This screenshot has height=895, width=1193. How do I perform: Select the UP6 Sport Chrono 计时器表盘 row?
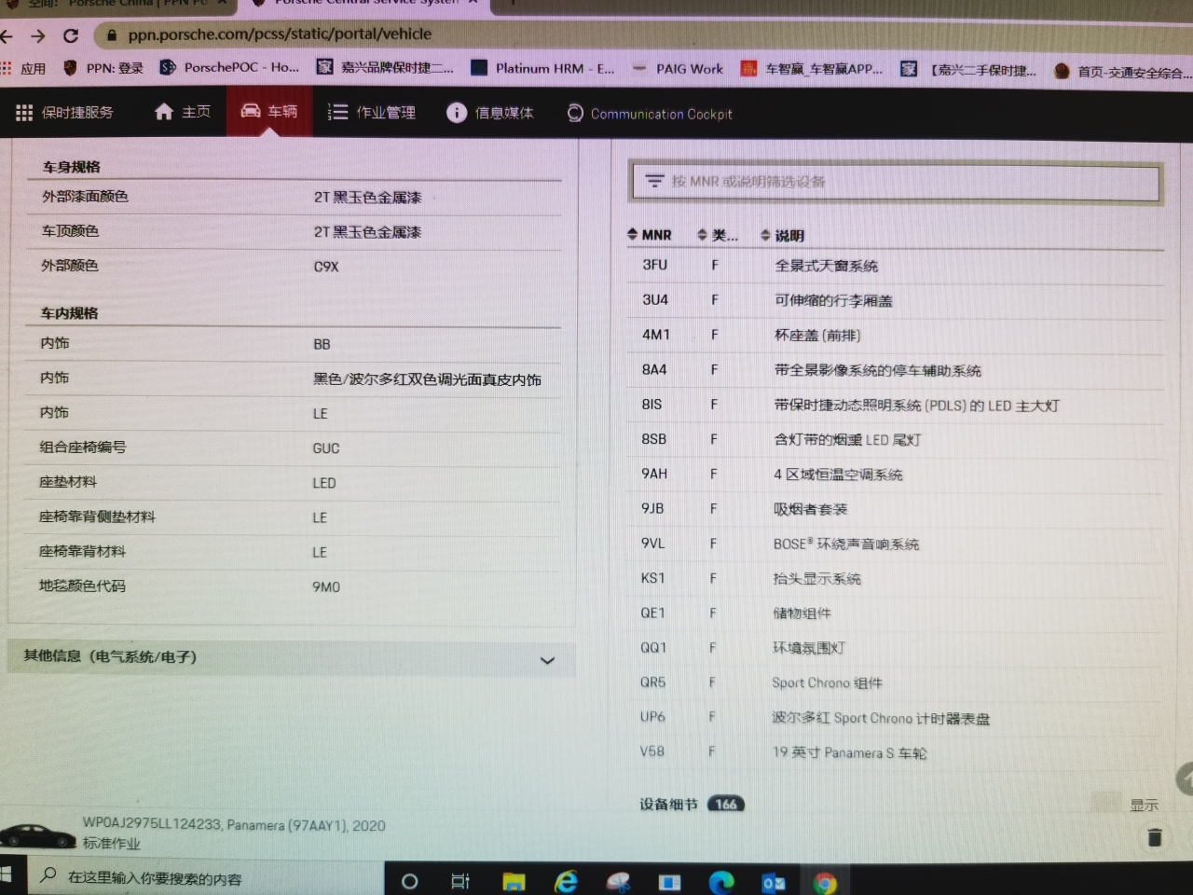tap(896, 718)
